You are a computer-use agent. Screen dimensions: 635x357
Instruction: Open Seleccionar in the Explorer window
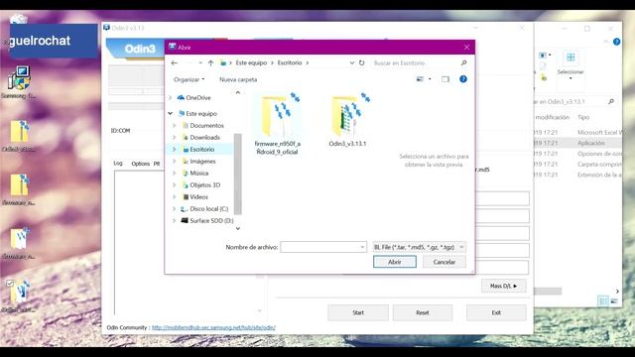pos(571,64)
